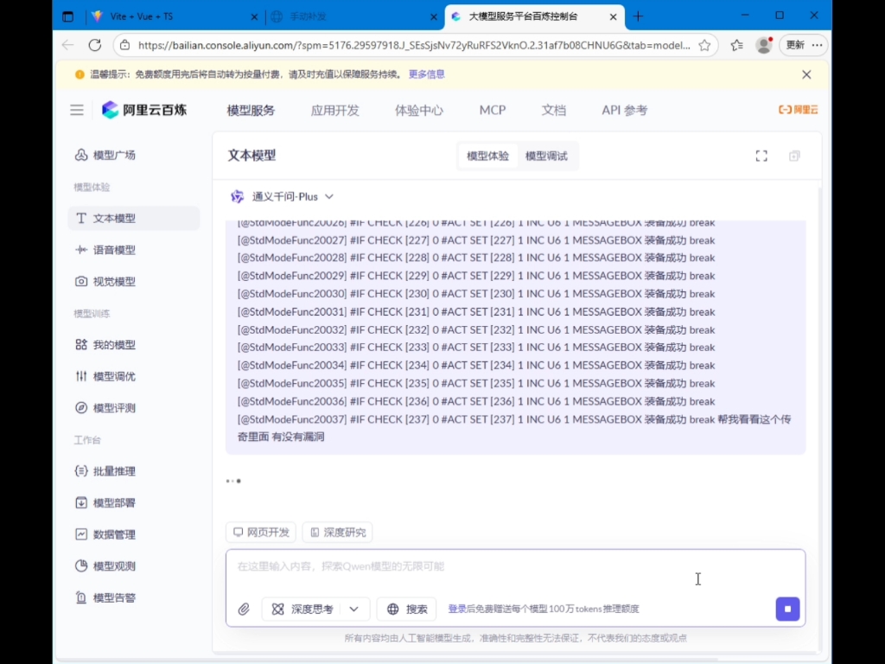
Task: Open the 通义千问-Plus model dropdown
Action: click(282, 196)
